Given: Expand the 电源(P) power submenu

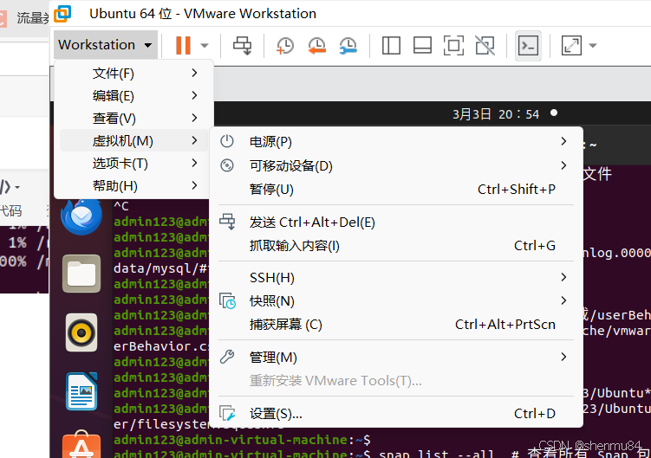Looking at the screenshot, I should click(270, 142).
